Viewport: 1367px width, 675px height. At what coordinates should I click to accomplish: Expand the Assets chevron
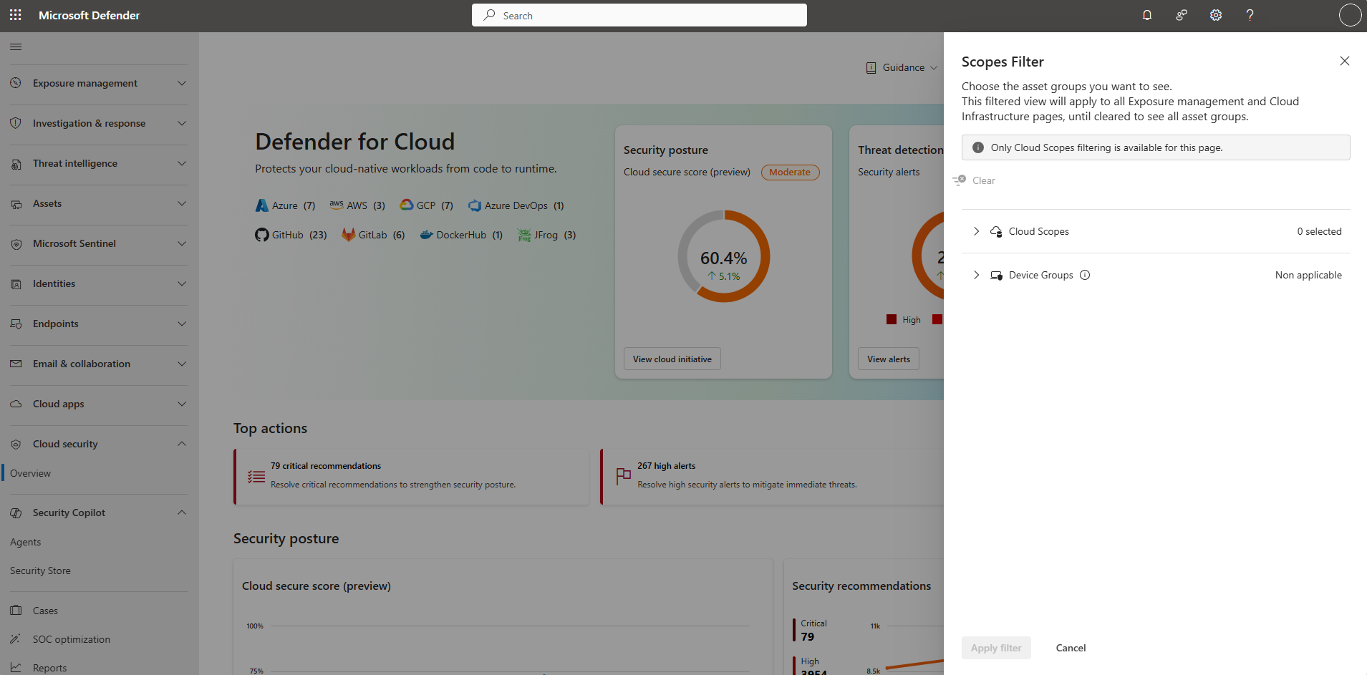(182, 203)
